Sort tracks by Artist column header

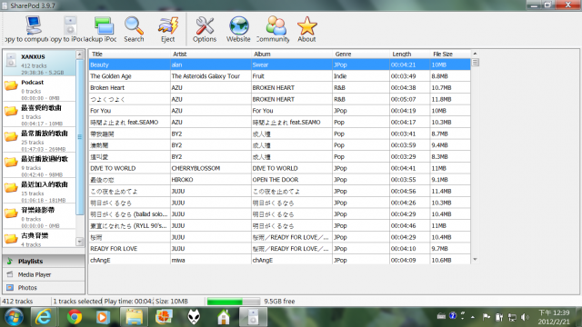point(210,54)
